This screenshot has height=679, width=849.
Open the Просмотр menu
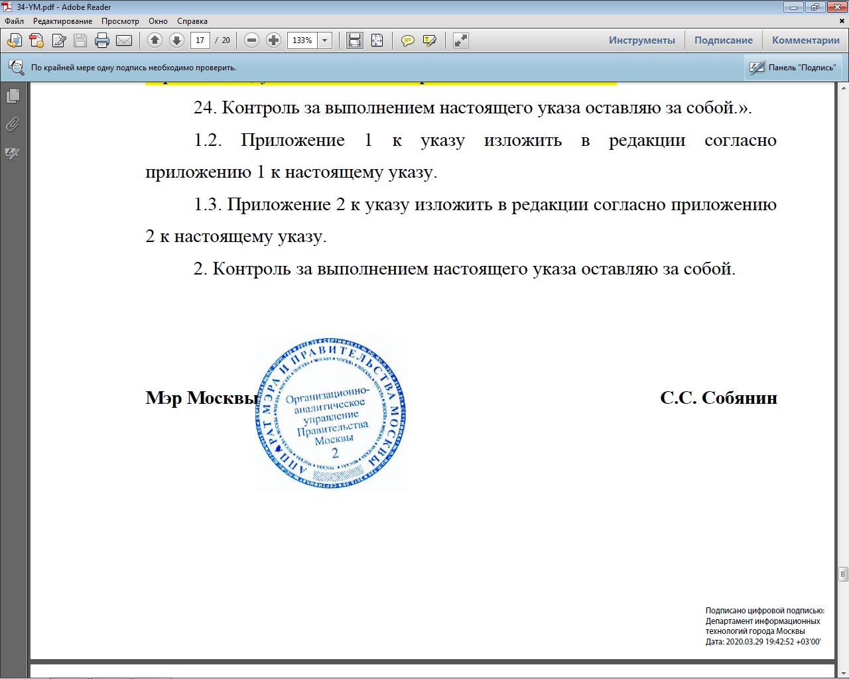tap(120, 21)
